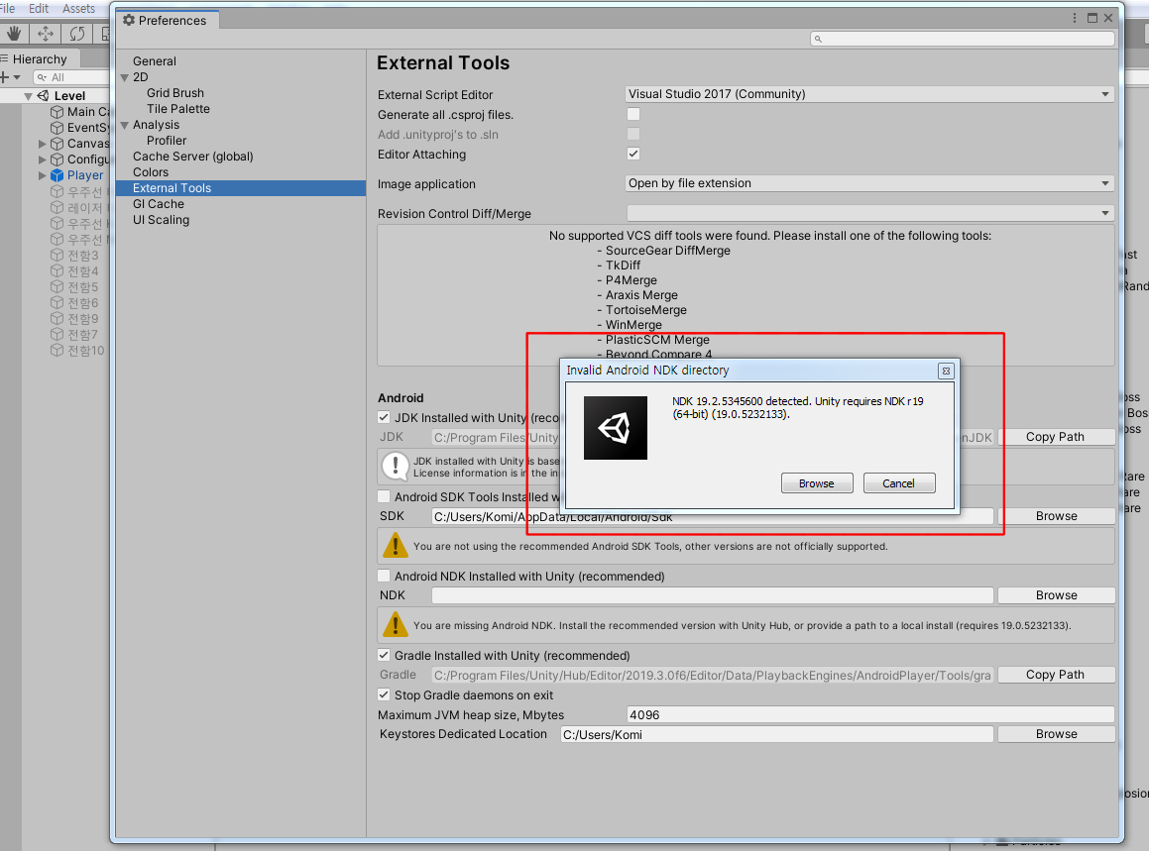Viewport: 1149px width, 851px height.
Task: Select General in Preferences sidebar
Action: click(x=155, y=61)
